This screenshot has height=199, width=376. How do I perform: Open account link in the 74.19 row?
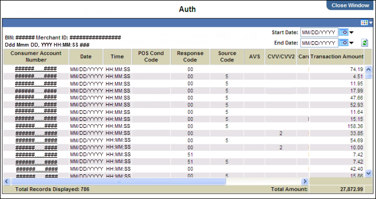point(36,69)
